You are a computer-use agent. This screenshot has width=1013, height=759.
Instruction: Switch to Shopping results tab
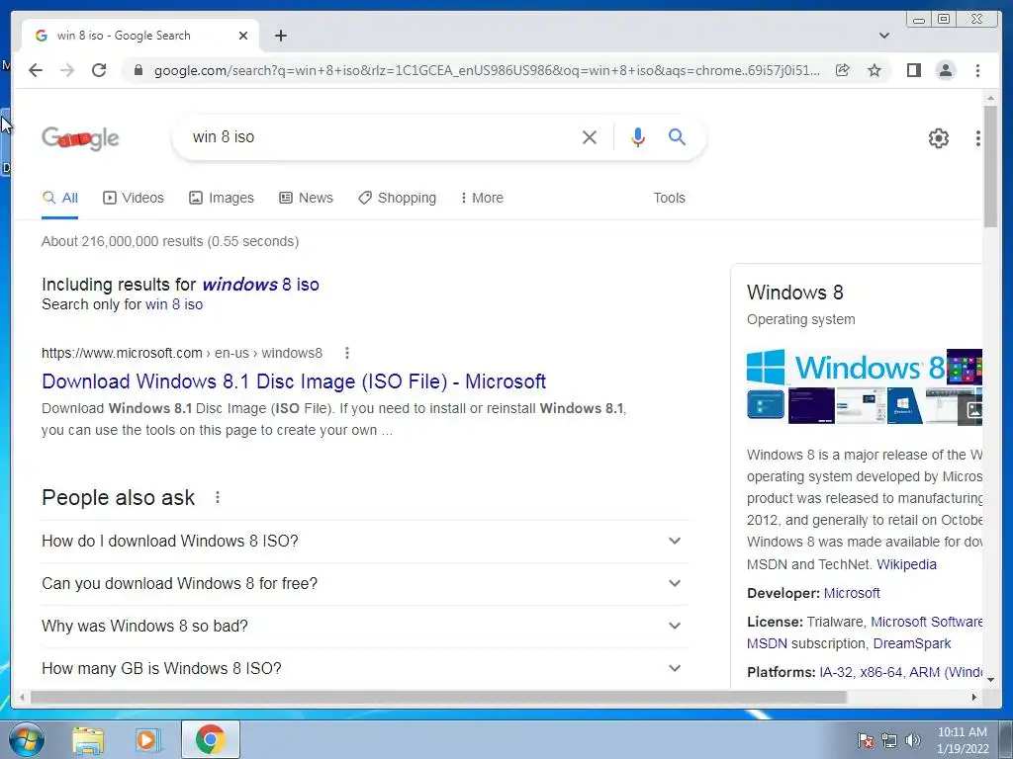pos(398,198)
